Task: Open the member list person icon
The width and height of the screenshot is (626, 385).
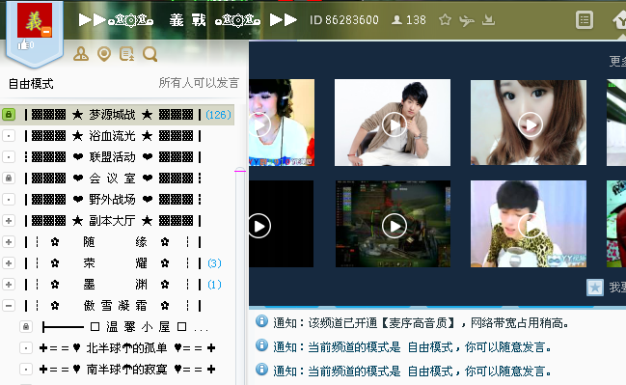Action: pyautogui.click(x=81, y=54)
